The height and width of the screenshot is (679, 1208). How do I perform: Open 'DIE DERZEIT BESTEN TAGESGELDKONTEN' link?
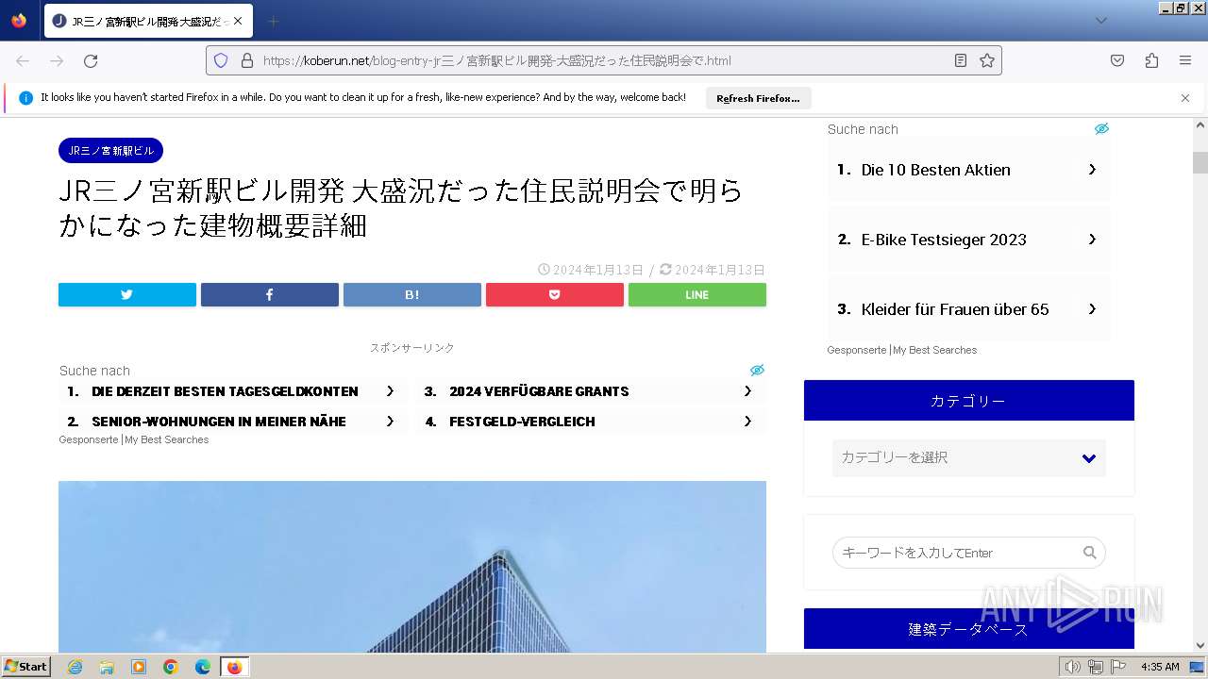coord(225,391)
